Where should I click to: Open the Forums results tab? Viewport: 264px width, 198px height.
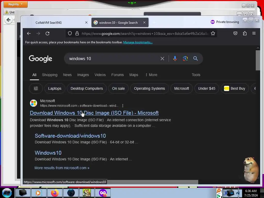117,75
